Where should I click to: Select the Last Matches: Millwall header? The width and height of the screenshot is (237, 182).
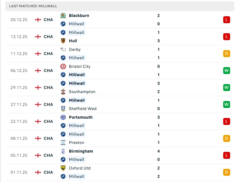(x=33, y=6)
